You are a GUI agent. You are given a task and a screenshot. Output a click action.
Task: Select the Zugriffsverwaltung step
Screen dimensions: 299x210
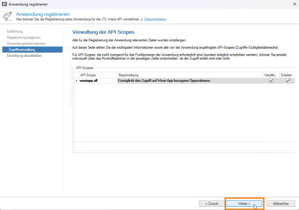21,49
